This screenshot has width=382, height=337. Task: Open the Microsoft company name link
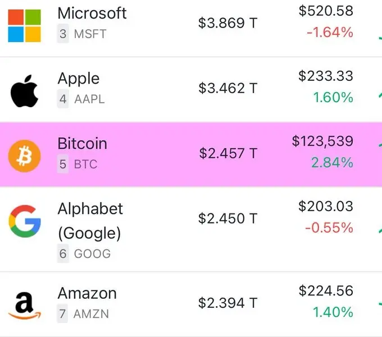[x=92, y=13]
